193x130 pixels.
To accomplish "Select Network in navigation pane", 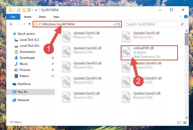I will (24, 100).
